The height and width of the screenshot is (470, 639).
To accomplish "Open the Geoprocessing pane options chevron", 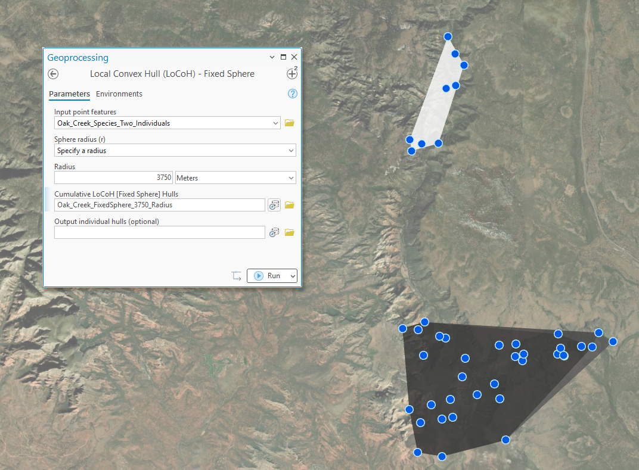I will [272, 57].
